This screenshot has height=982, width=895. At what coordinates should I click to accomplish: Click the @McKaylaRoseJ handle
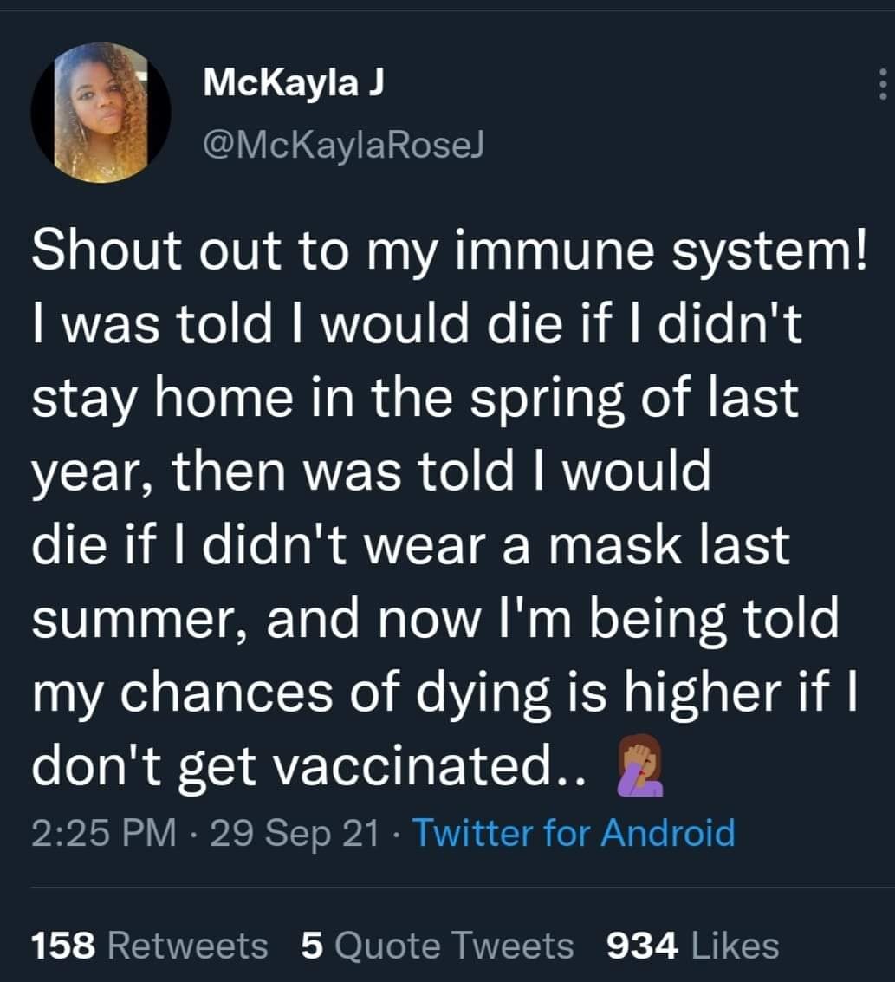click(342, 146)
